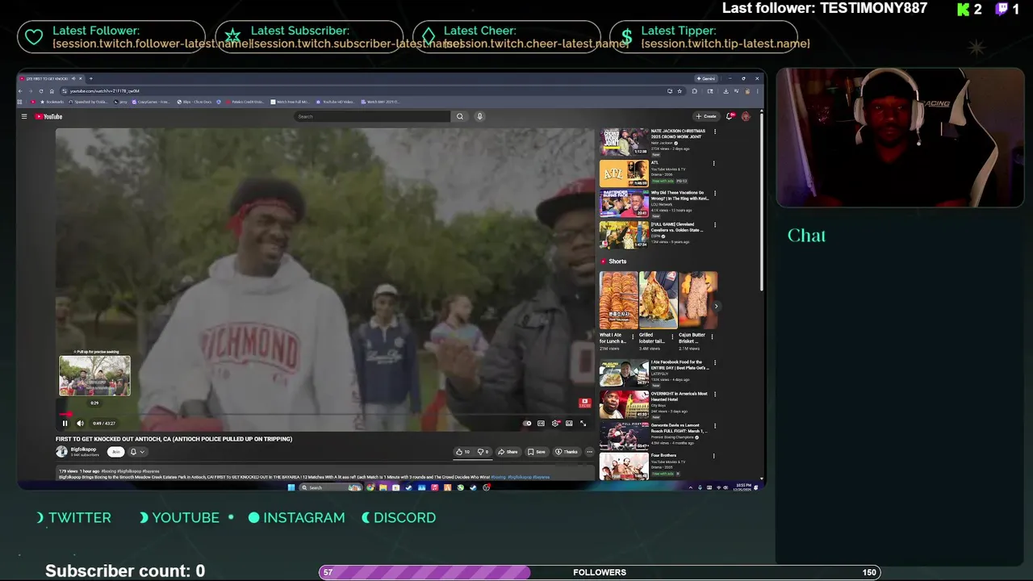
Task: Share the video
Action: coord(508,452)
